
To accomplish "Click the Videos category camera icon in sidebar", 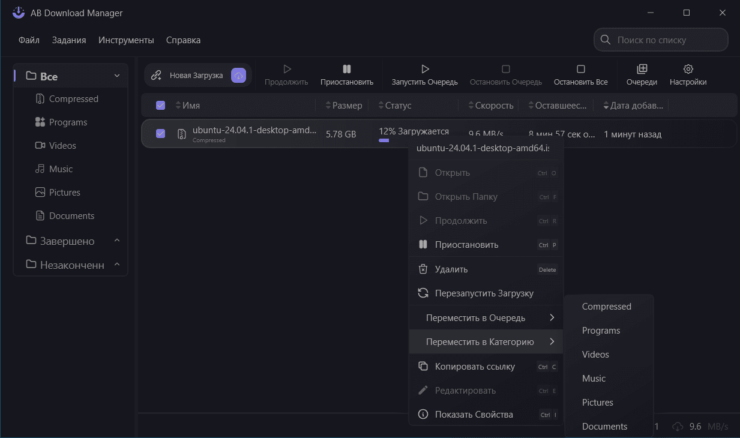I will 40,146.
